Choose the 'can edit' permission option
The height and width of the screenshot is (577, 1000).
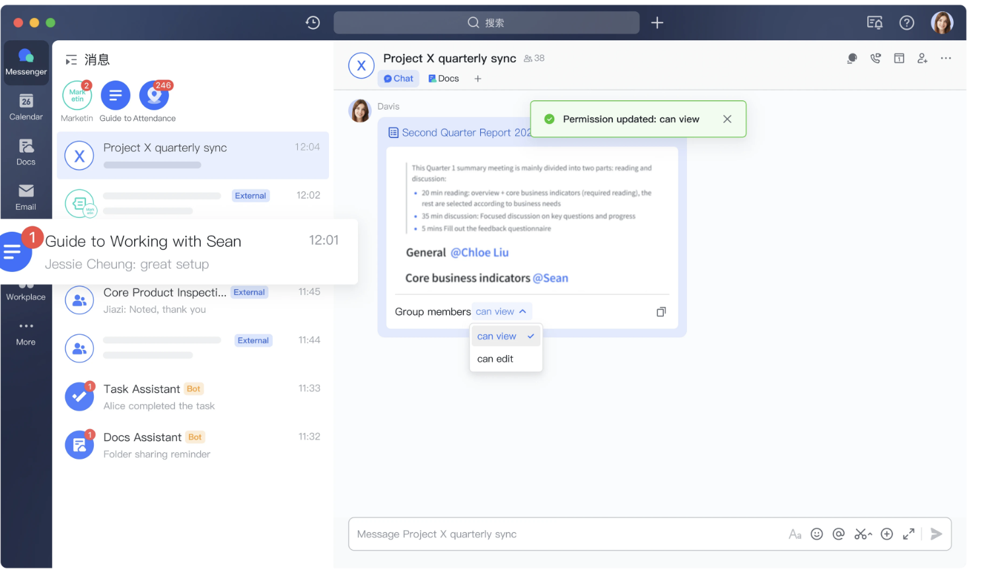coord(495,359)
